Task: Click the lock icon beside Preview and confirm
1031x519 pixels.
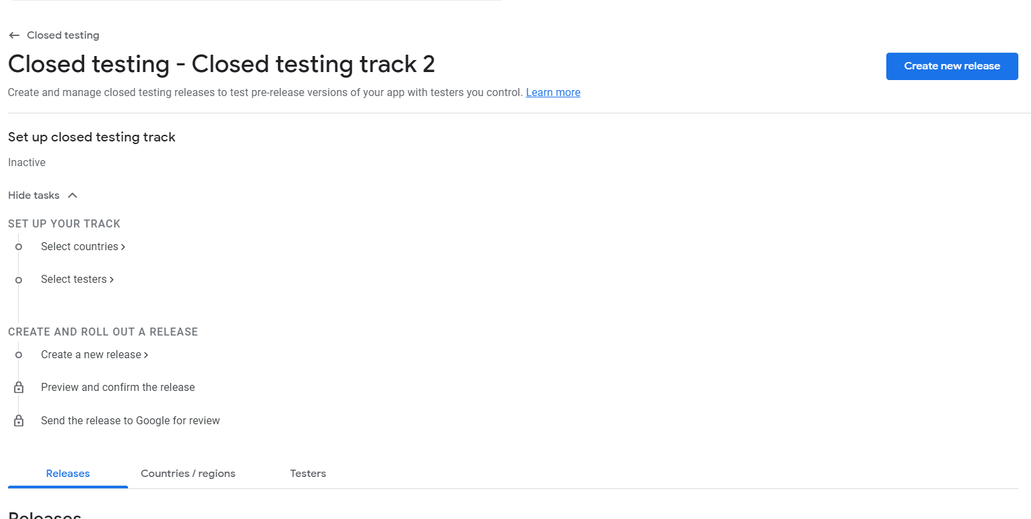Action: 19,388
